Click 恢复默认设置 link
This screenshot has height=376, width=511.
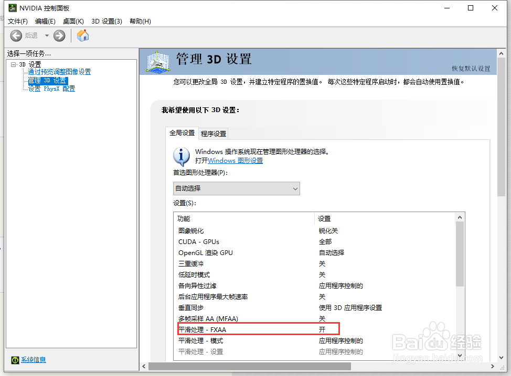pos(471,69)
